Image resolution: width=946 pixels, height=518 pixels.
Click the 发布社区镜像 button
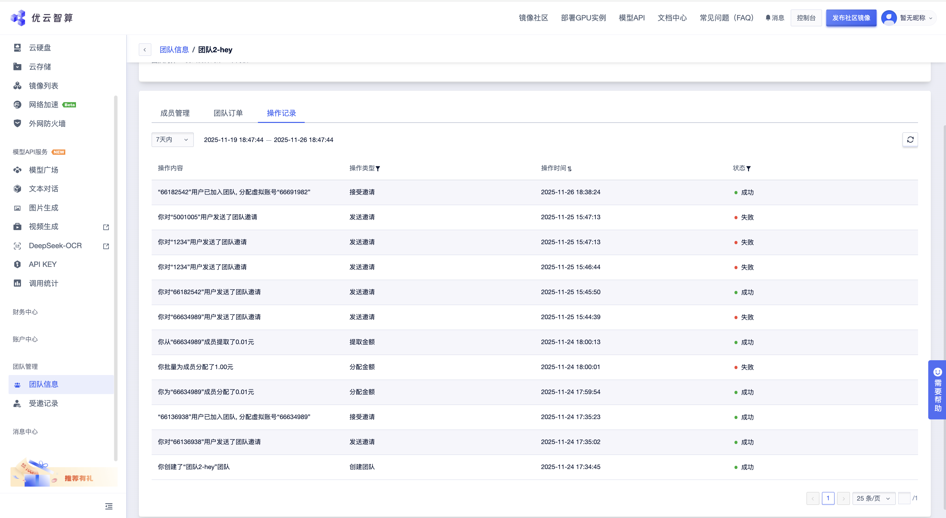851,18
